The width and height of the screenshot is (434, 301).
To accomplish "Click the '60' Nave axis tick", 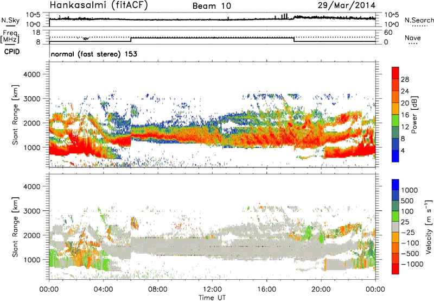I will pos(388,33).
